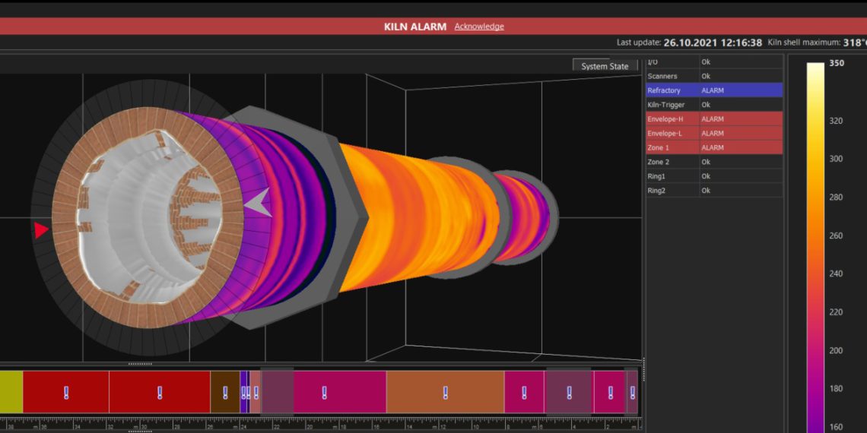The height and width of the screenshot is (433, 867).
Task: Click the gray arrow pointer on kiln shell
Action: click(257, 202)
